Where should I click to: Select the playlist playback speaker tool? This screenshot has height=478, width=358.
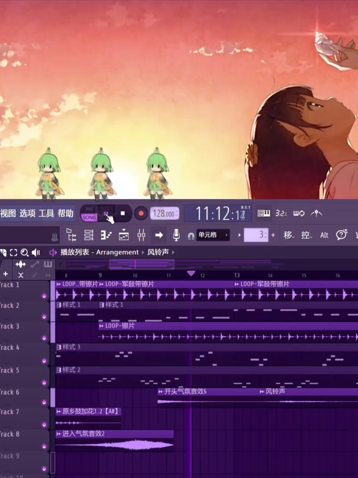click(x=36, y=252)
